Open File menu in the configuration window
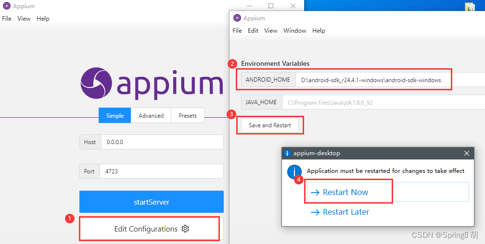 237,31
